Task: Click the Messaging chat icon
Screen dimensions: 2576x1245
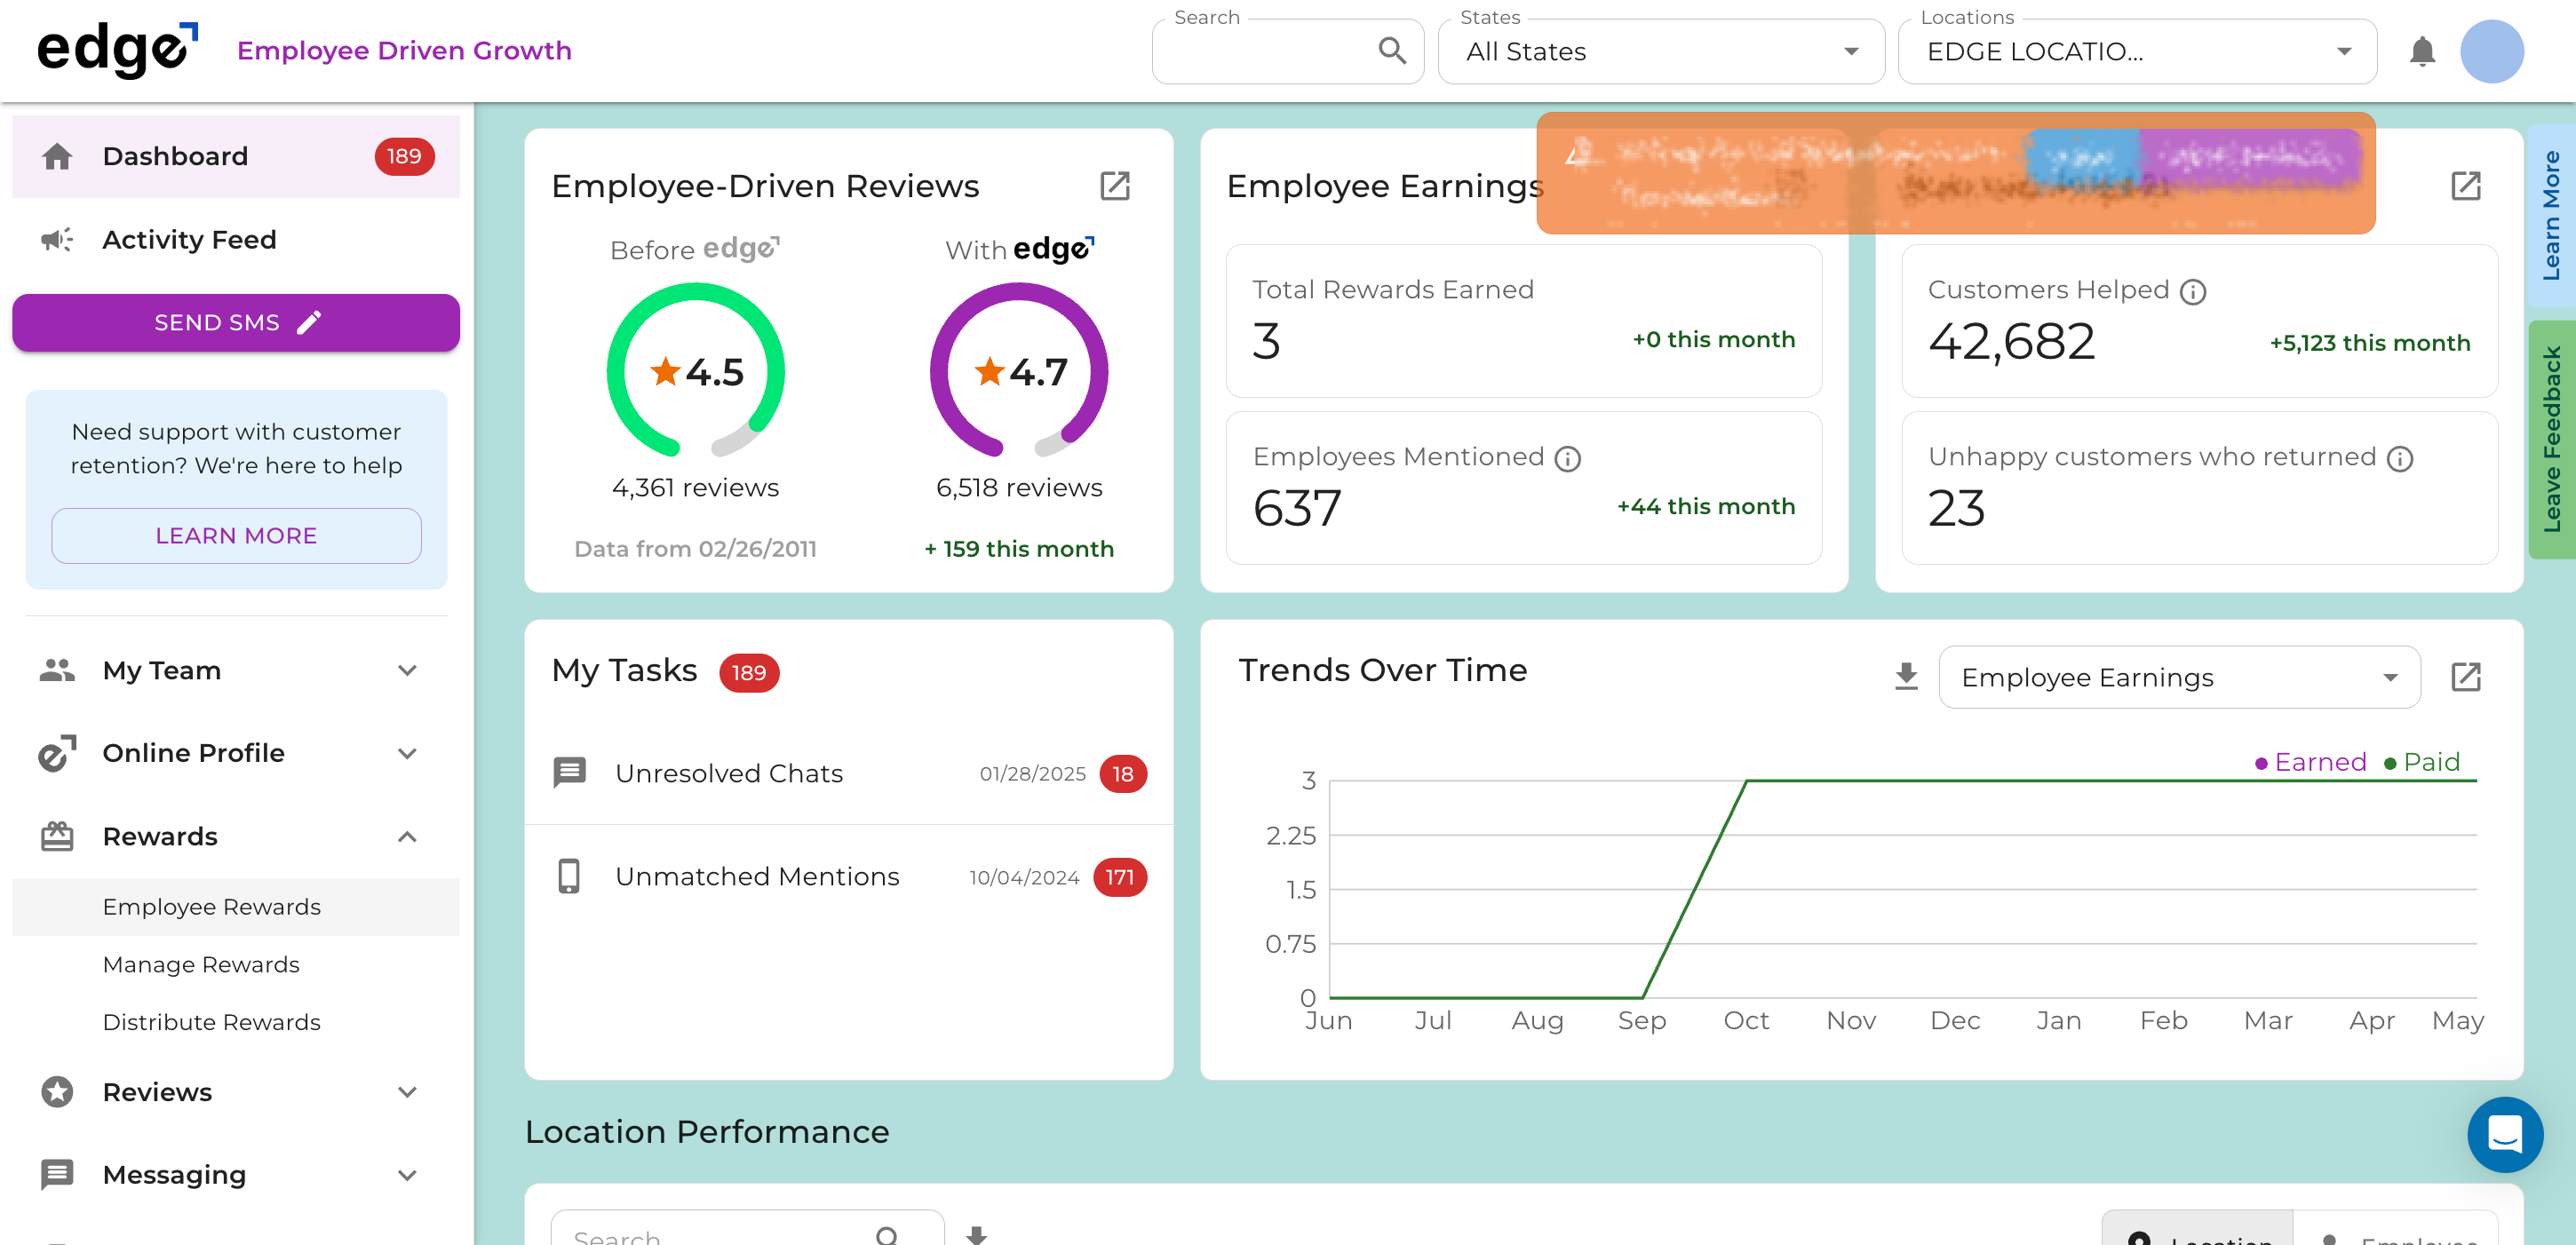Action: pos(57,1175)
